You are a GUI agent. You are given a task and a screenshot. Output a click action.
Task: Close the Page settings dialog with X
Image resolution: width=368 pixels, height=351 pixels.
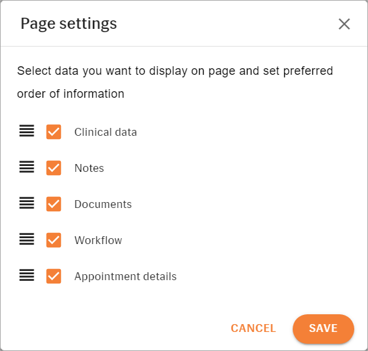(x=344, y=24)
